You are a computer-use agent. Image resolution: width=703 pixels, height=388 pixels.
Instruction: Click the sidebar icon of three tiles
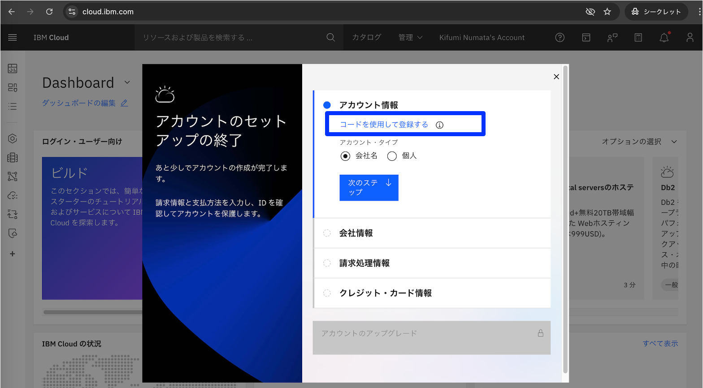(x=13, y=87)
